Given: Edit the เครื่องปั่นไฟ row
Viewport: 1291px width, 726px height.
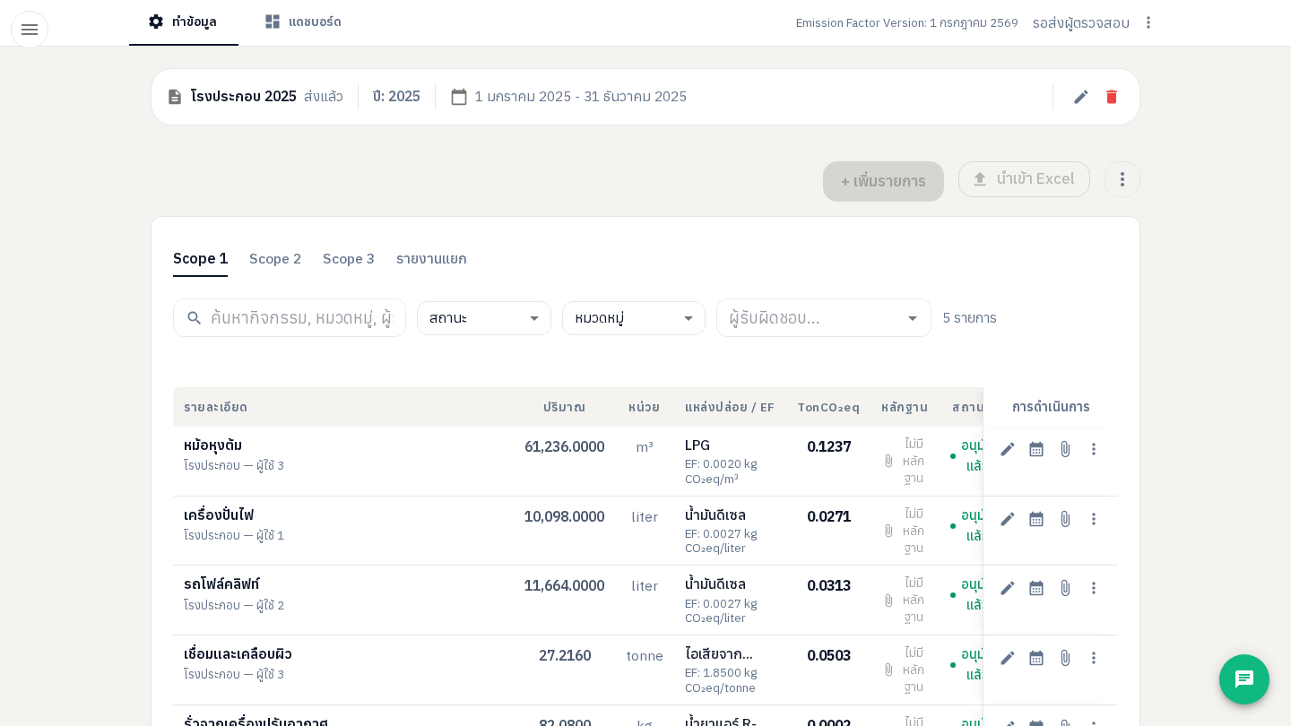Looking at the screenshot, I should pos(1008,519).
